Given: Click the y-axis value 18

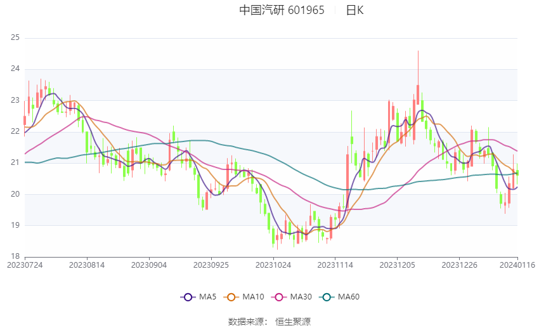Looking at the screenshot, I should [15, 256].
